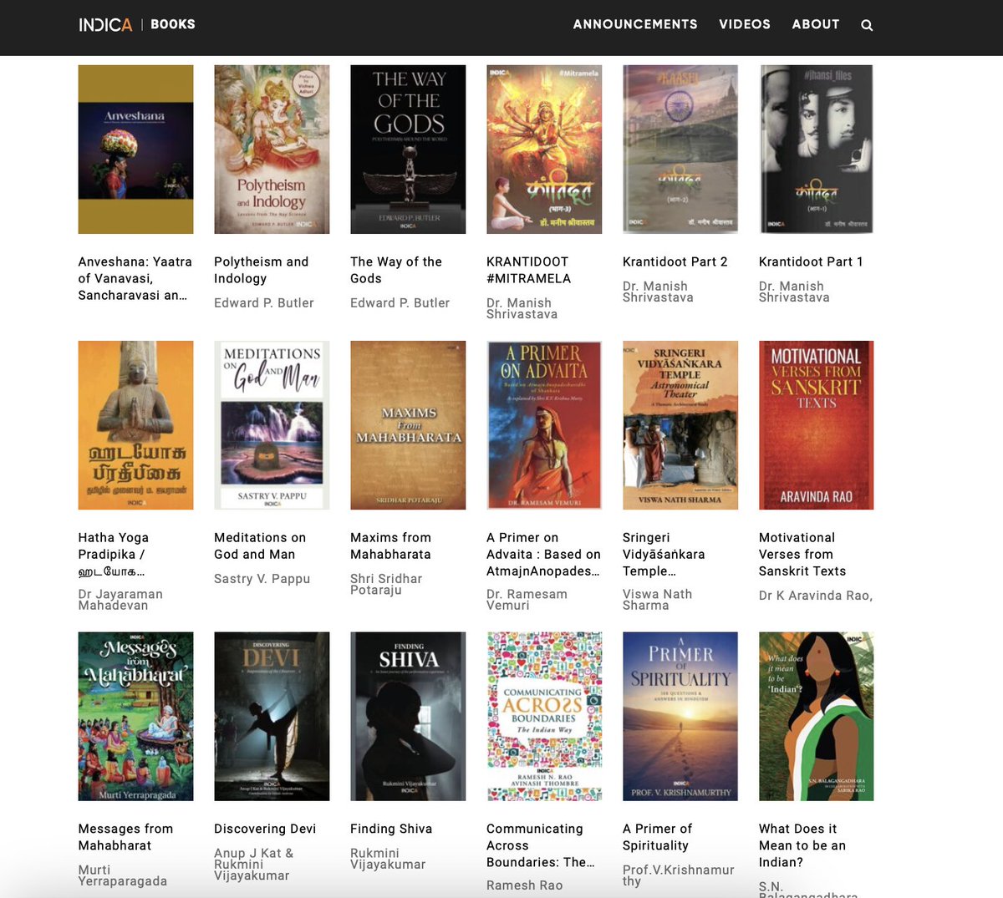This screenshot has width=1003, height=898.
Task: Go to the Videos menu item
Action: click(x=745, y=24)
